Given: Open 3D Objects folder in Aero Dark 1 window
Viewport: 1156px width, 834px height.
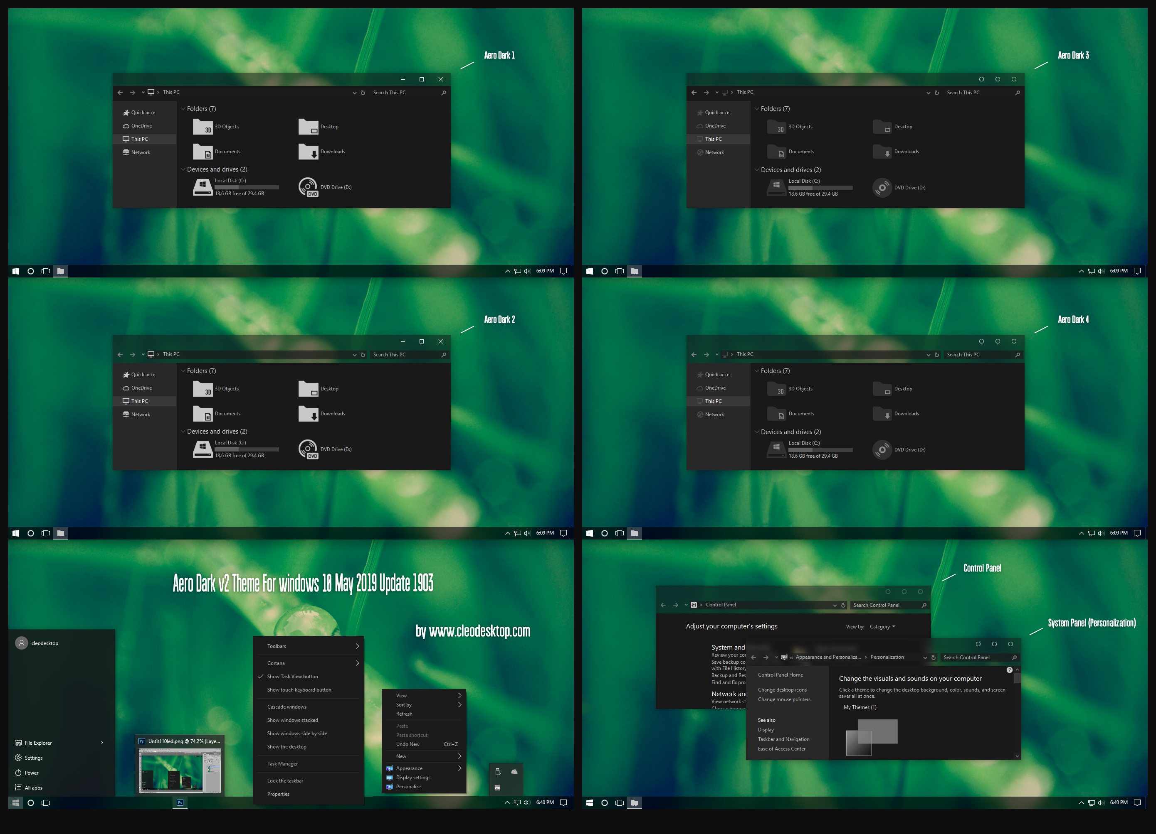Looking at the screenshot, I should click(x=215, y=127).
